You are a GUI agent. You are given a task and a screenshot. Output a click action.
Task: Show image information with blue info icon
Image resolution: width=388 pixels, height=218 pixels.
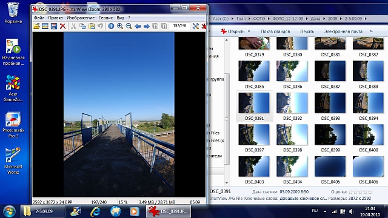[x=111, y=26]
